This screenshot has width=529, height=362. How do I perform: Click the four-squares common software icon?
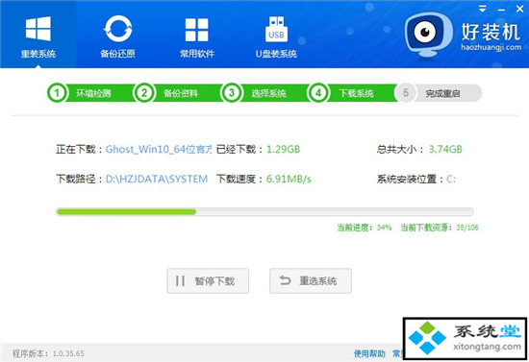click(196, 30)
